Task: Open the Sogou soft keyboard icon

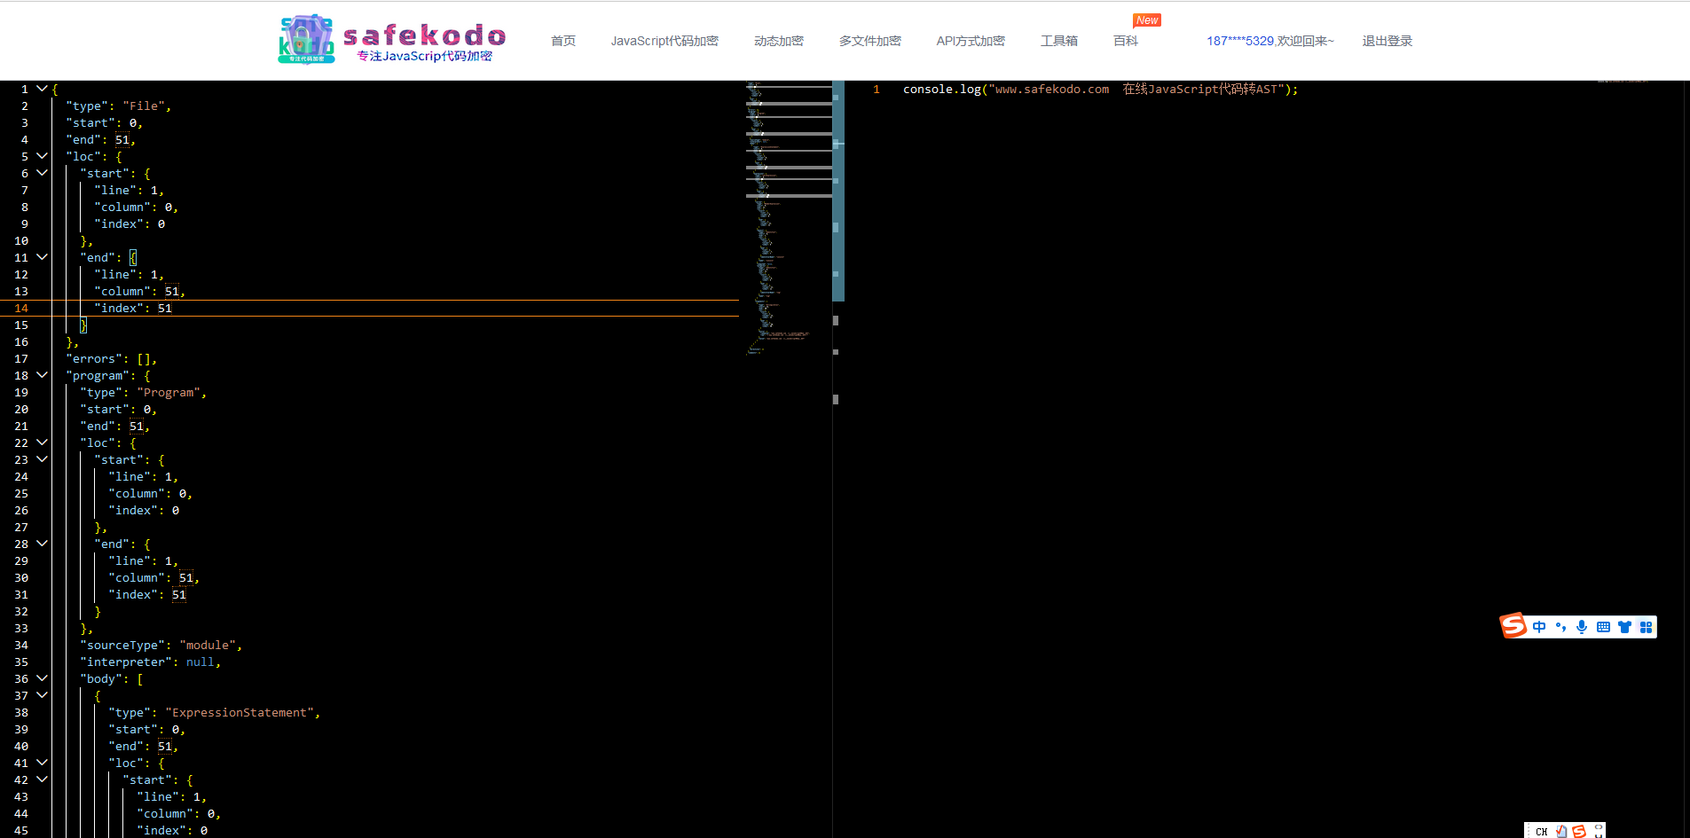Action: click(1603, 627)
